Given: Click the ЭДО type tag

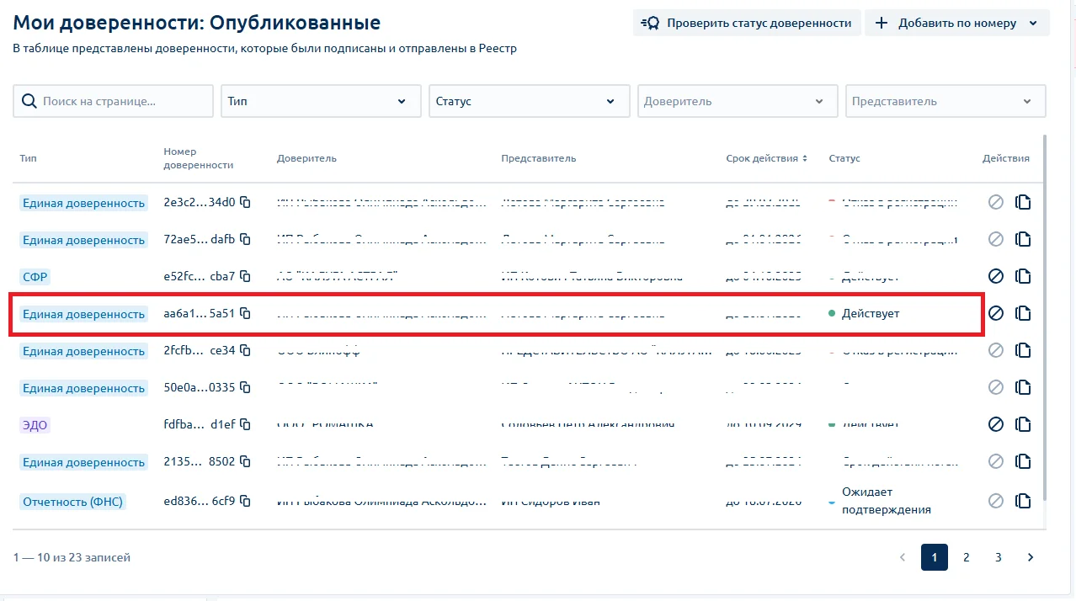Looking at the screenshot, I should tap(35, 425).
